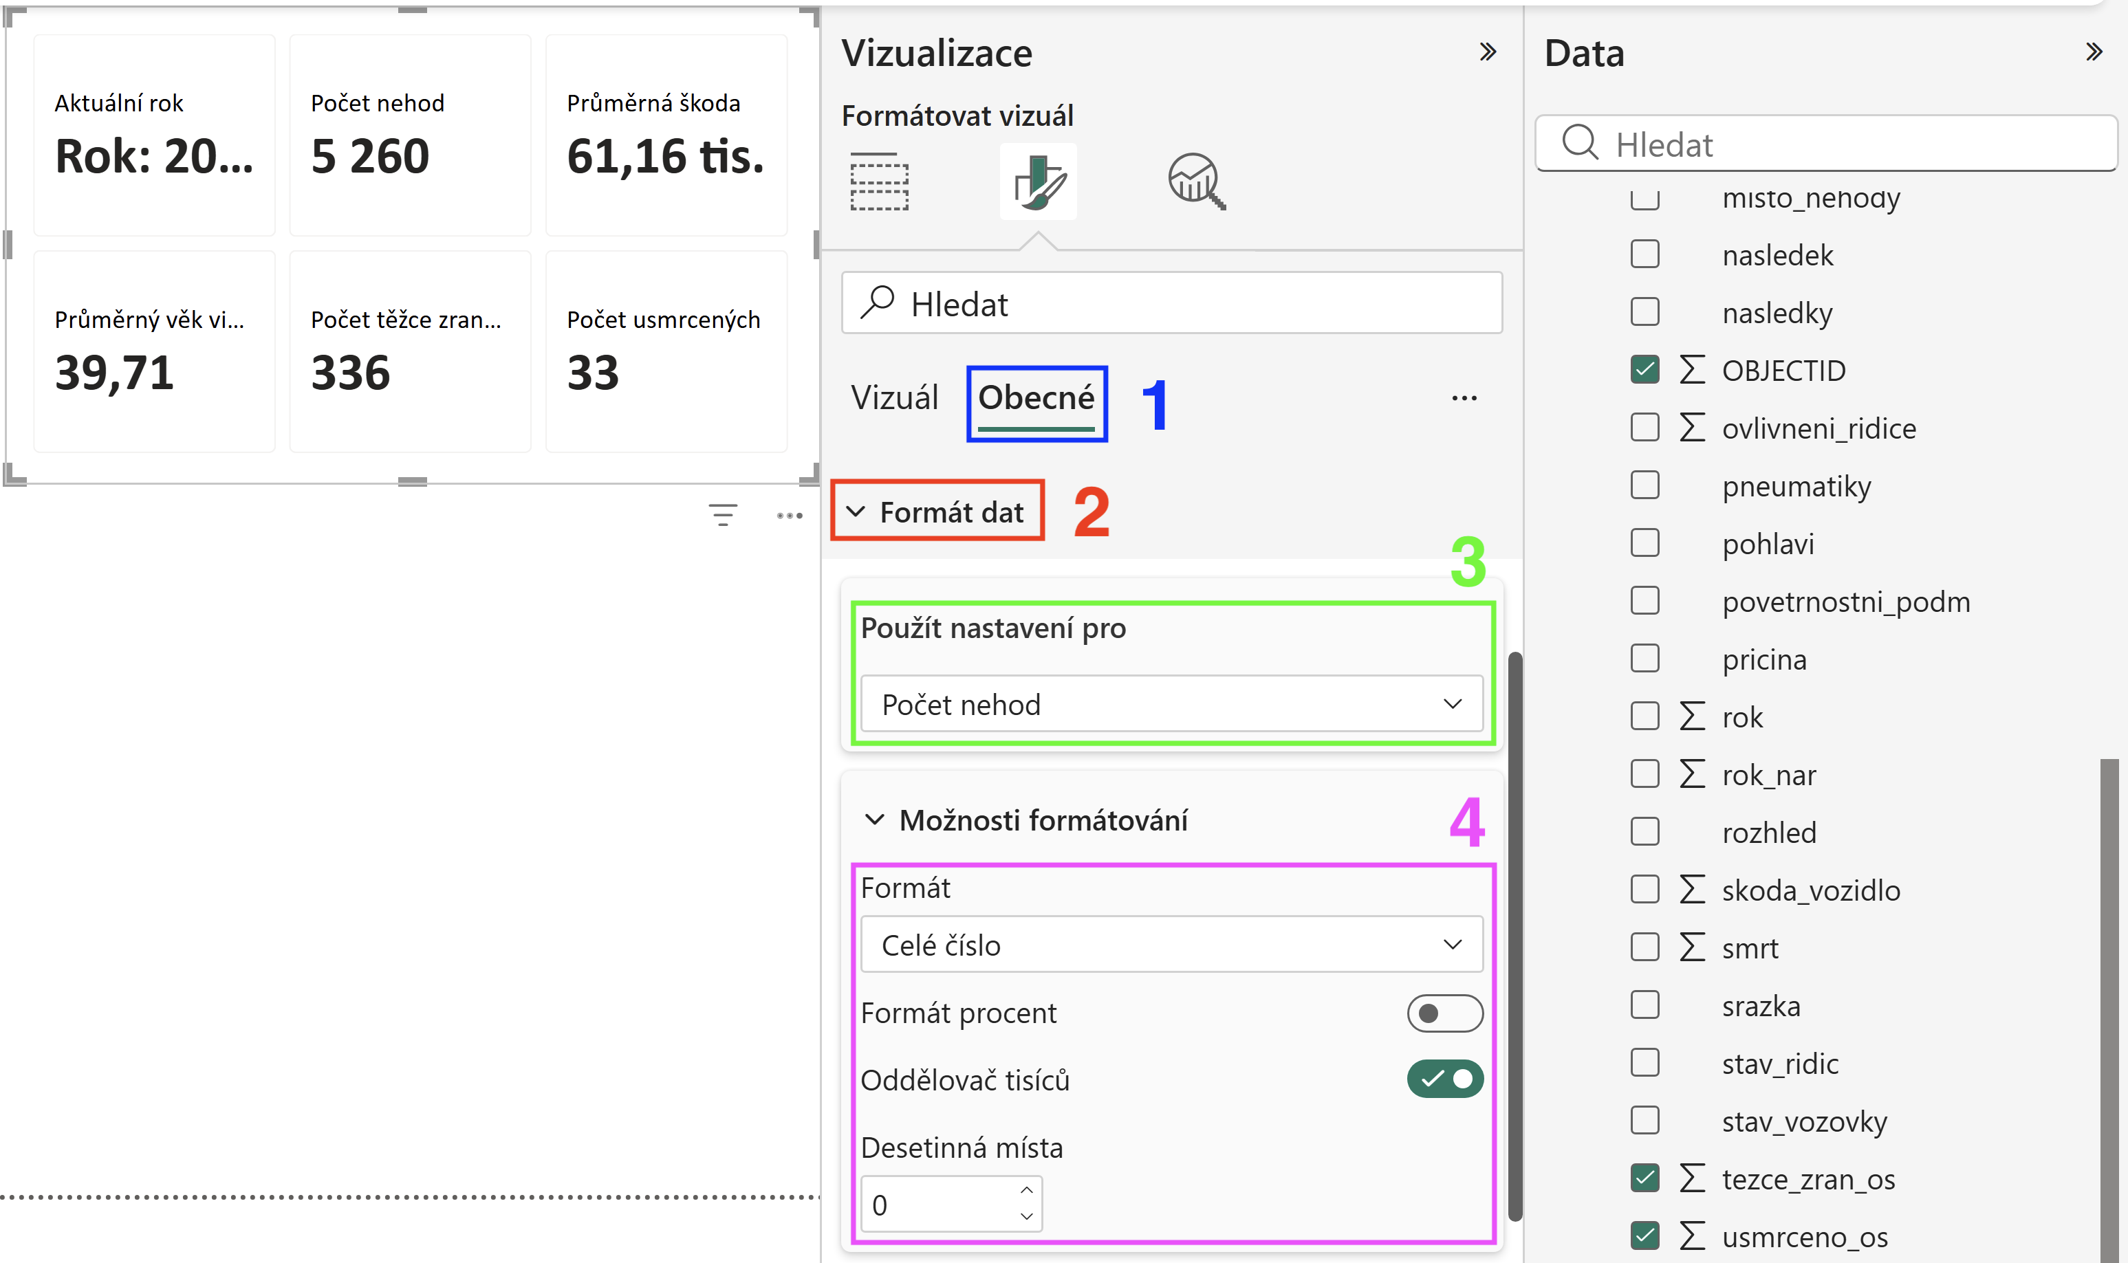2128x1263 pixels.
Task: Toggle Formát procent switch on
Action: click(x=1444, y=1013)
